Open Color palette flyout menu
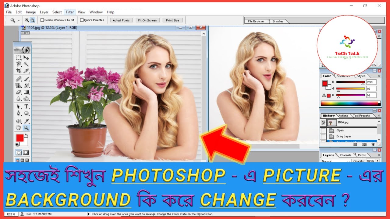The height and width of the screenshot is (219, 390). [379, 76]
